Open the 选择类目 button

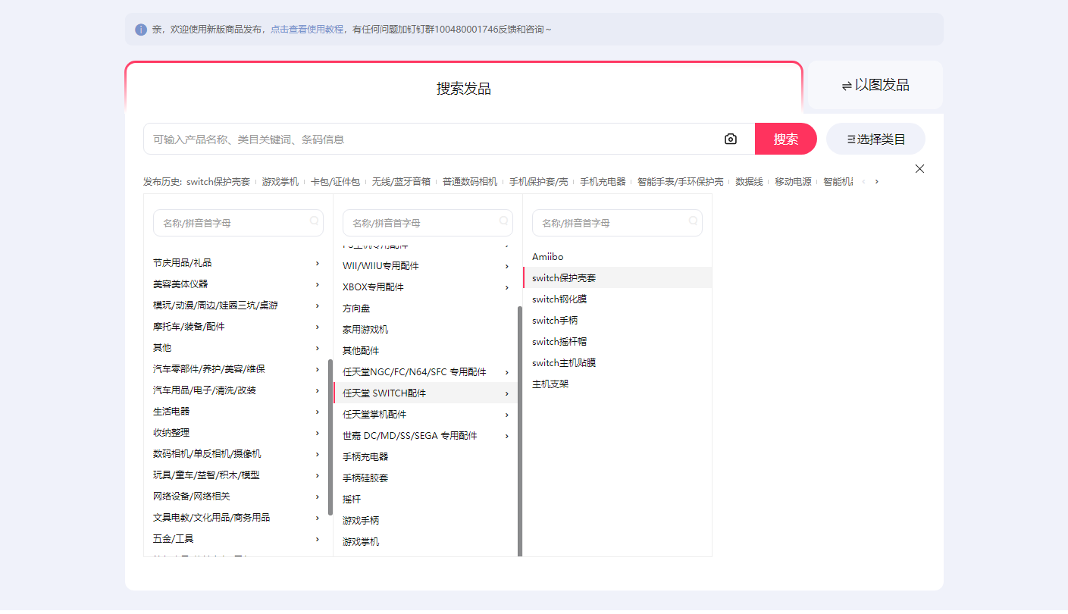pos(875,139)
